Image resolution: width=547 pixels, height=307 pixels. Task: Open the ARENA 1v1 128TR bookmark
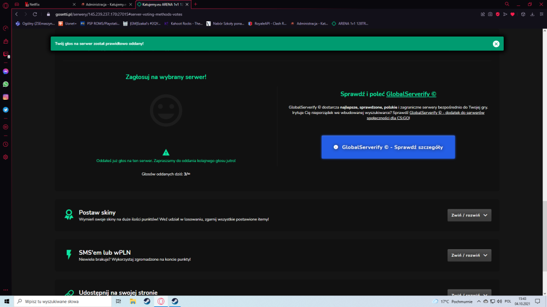[x=350, y=23]
